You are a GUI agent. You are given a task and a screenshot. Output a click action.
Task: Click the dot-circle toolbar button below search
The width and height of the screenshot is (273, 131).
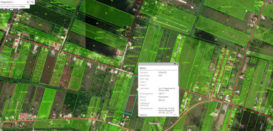tap(4, 9)
